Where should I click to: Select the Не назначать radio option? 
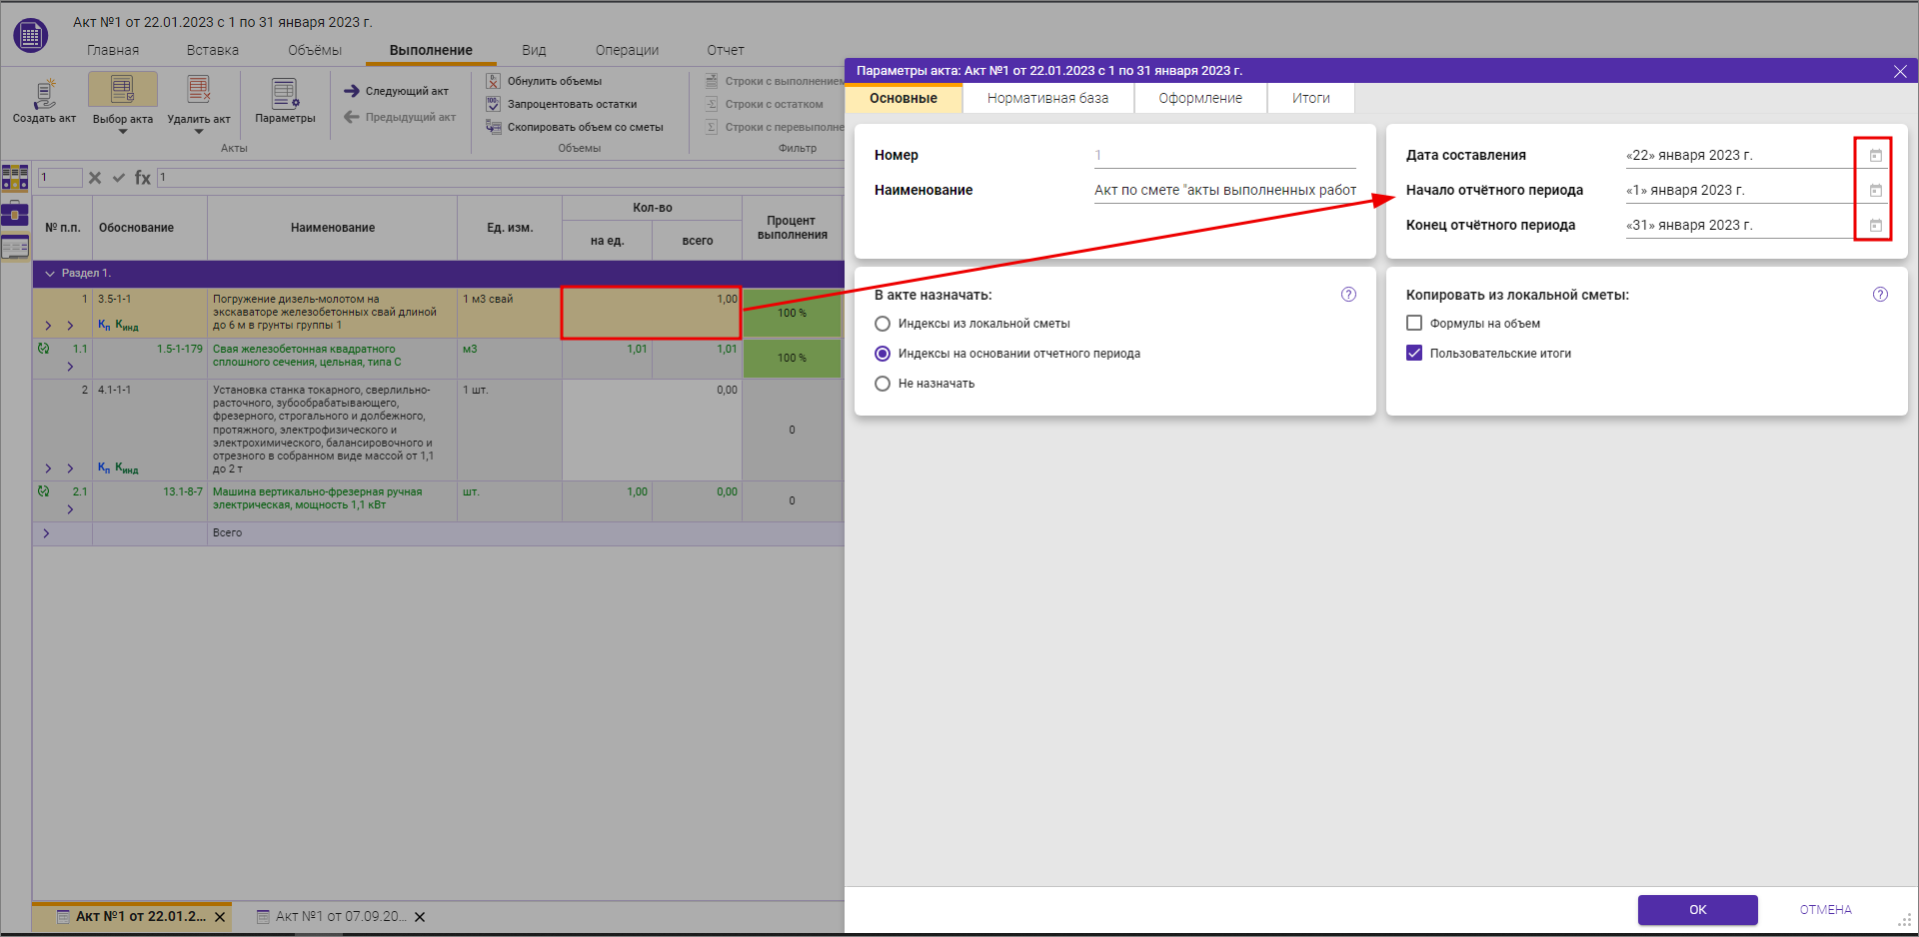click(883, 384)
